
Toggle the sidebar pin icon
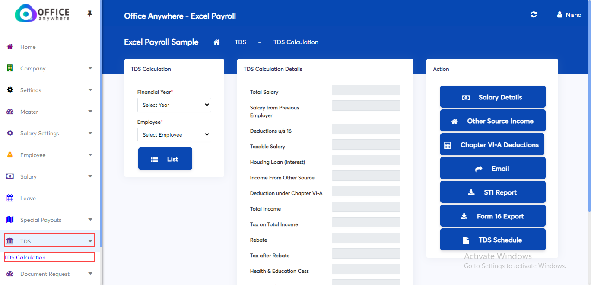click(x=89, y=14)
